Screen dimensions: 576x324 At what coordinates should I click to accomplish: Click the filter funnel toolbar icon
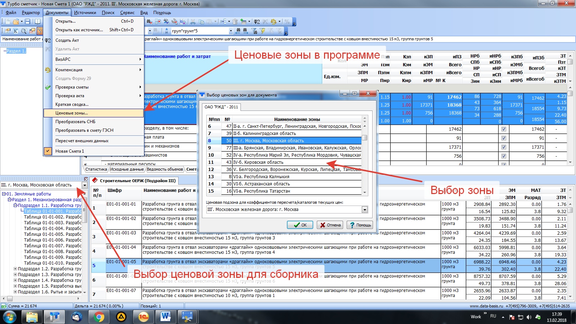pyautogui.click(x=254, y=31)
